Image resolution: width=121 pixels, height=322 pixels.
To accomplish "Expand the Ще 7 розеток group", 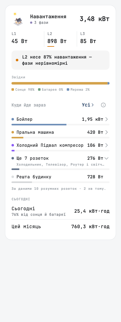I will [x=106, y=158].
